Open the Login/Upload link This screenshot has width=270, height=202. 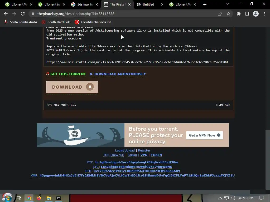tap(125, 150)
